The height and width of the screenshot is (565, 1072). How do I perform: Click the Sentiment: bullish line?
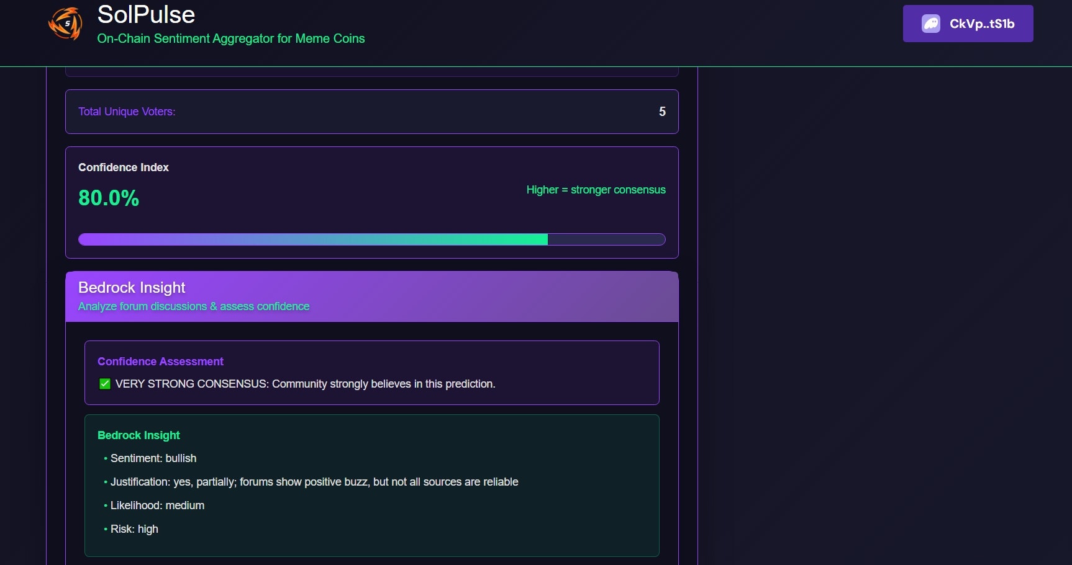point(153,458)
